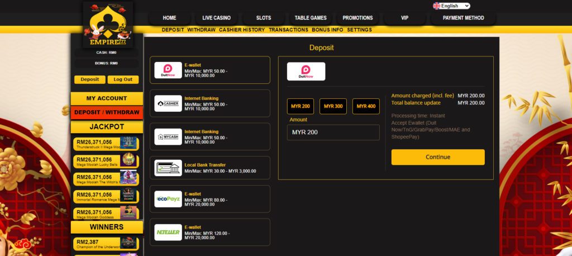Open SLOTS menu
Viewport: 572px width, 256px height.
coord(264,18)
